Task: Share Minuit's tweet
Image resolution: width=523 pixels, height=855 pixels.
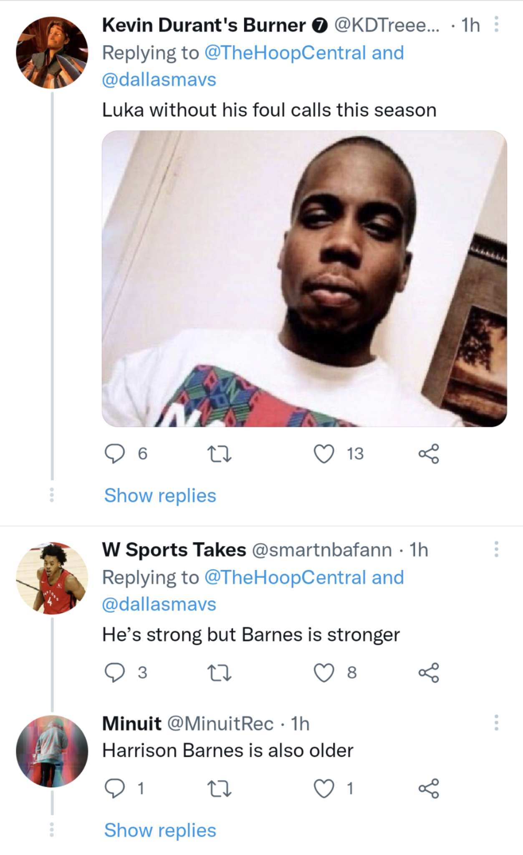Action: [x=429, y=789]
